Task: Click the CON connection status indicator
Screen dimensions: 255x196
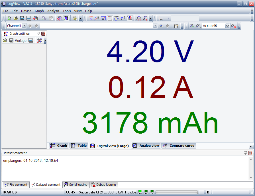Action: 140,192
